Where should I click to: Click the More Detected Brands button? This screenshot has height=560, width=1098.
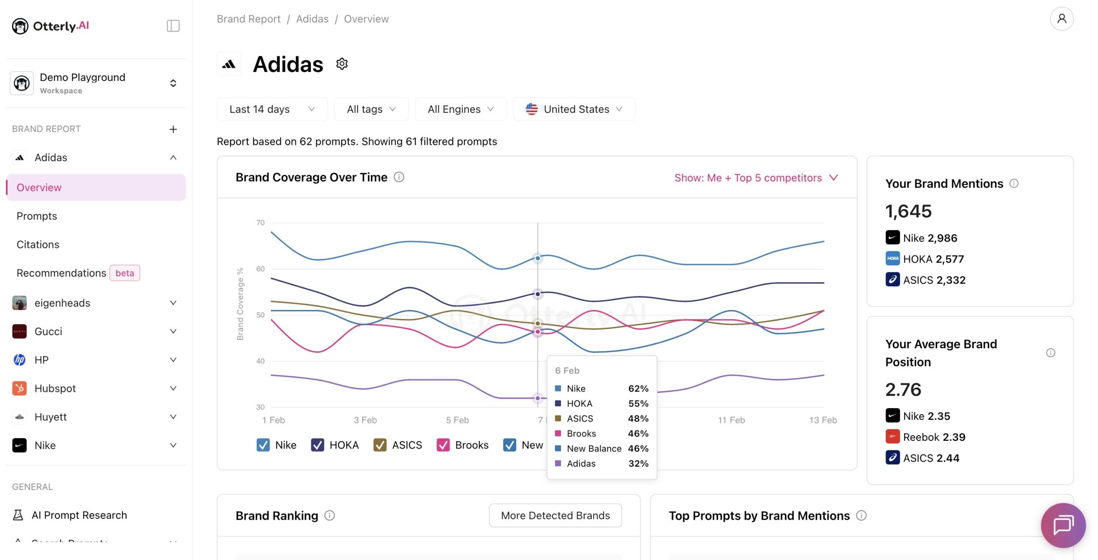555,515
